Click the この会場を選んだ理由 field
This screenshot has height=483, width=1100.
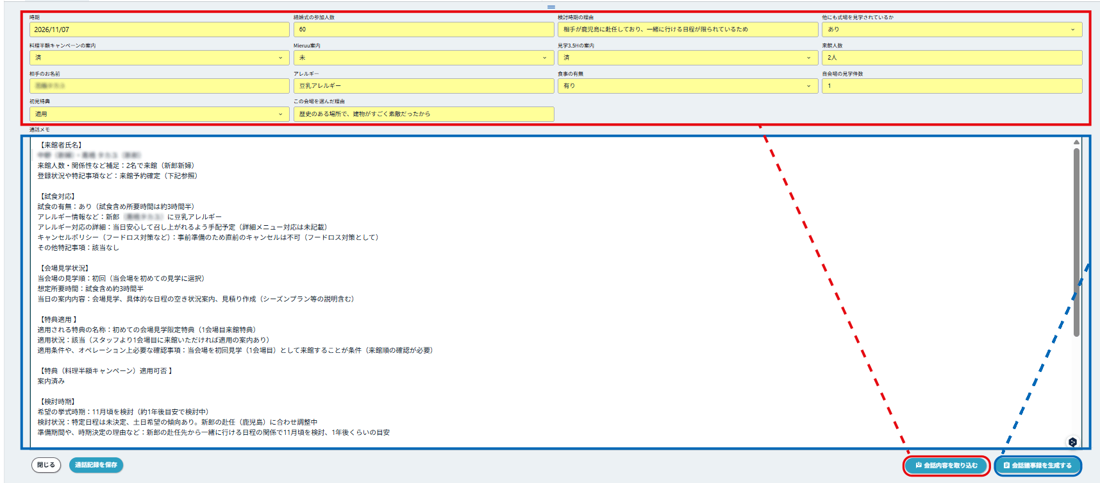[x=423, y=114]
